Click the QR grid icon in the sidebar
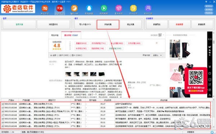Screen dimensions: 216x134 point(210,90)
